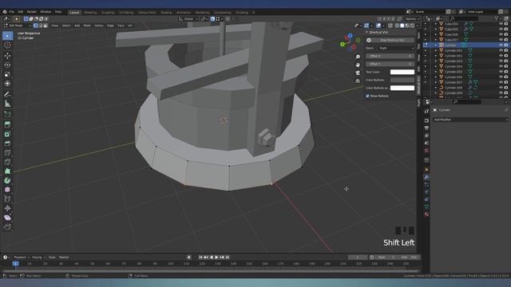Select the Extrude Region tool
511x287 pixels.
pos(7,124)
